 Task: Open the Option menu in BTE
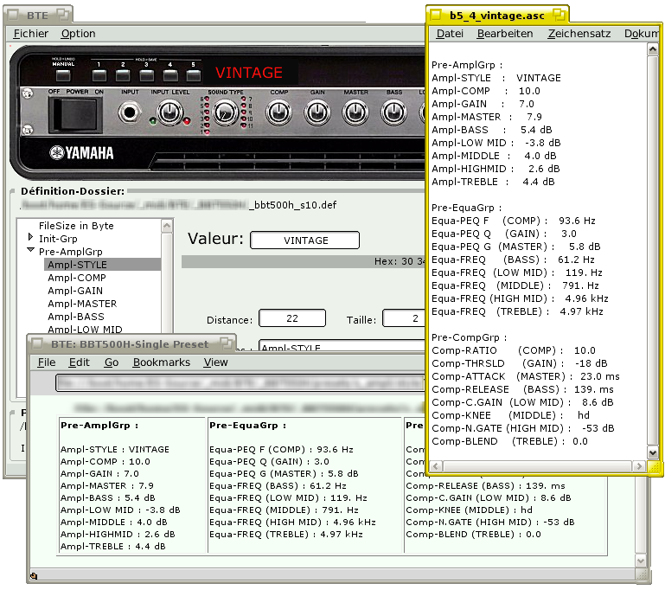click(78, 34)
